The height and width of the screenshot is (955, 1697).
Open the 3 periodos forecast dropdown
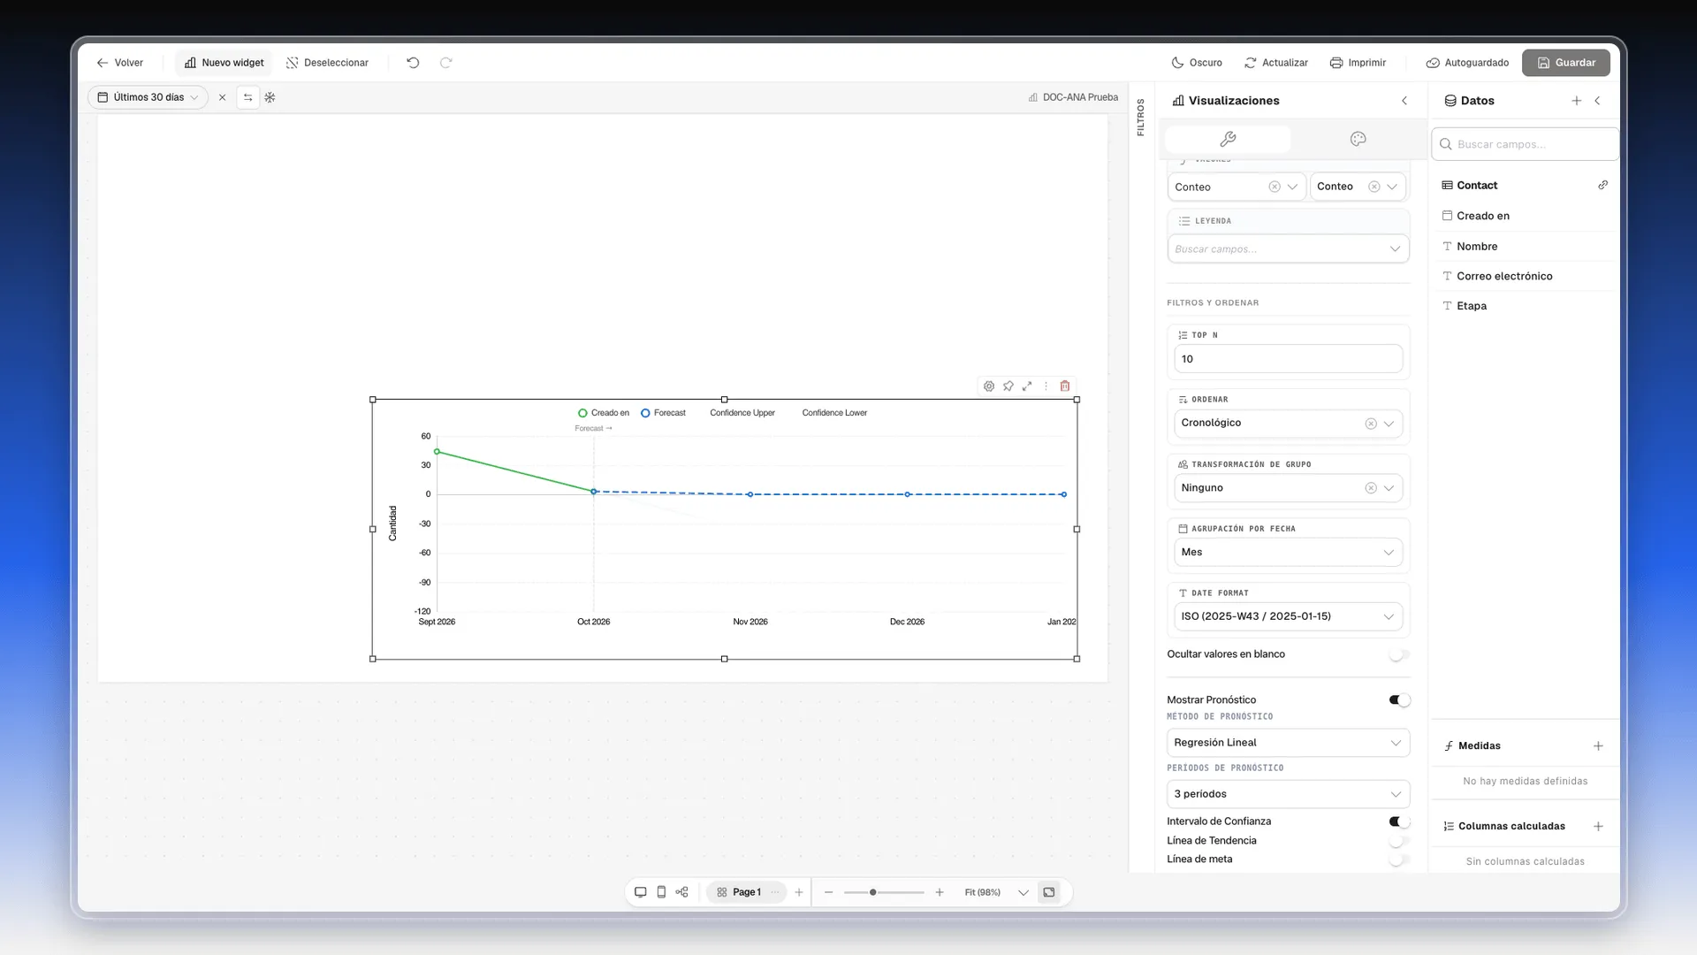1288,794
